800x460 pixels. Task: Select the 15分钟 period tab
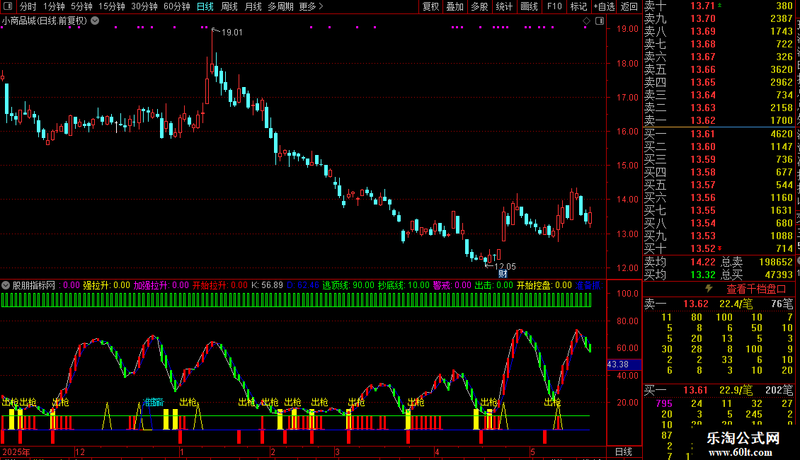(x=111, y=6)
